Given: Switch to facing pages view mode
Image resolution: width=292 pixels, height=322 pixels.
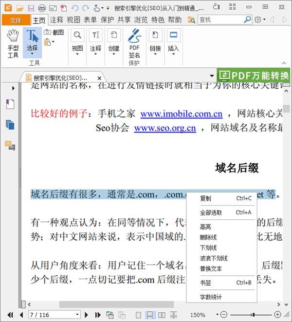Looking at the screenshot, I should [x=162, y=315].
